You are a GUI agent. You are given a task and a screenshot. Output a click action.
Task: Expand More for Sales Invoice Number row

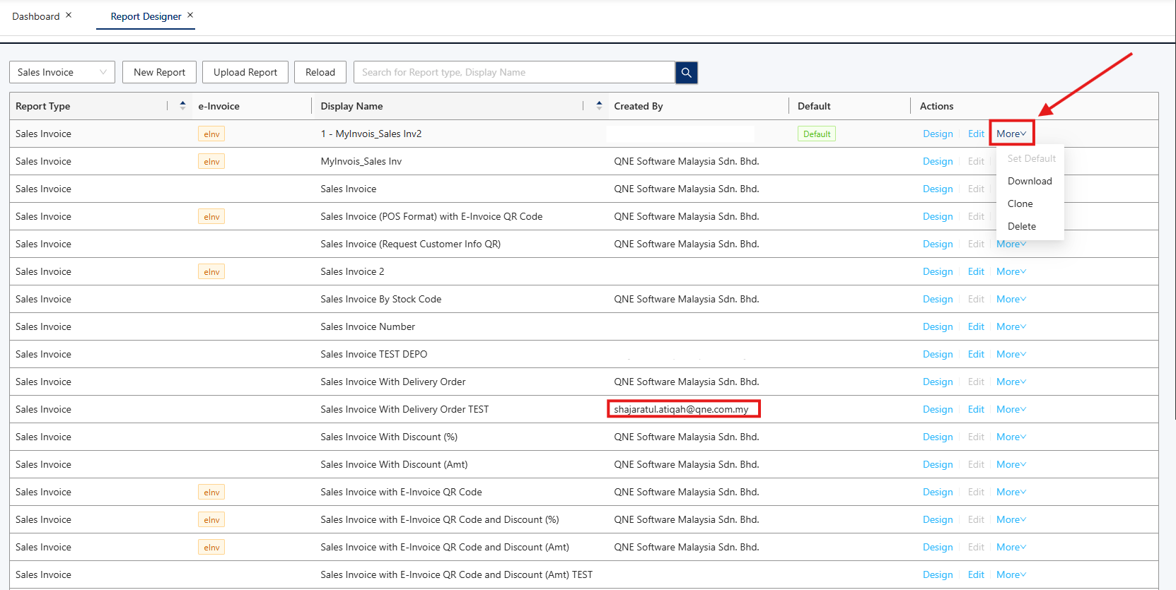click(1011, 327)
